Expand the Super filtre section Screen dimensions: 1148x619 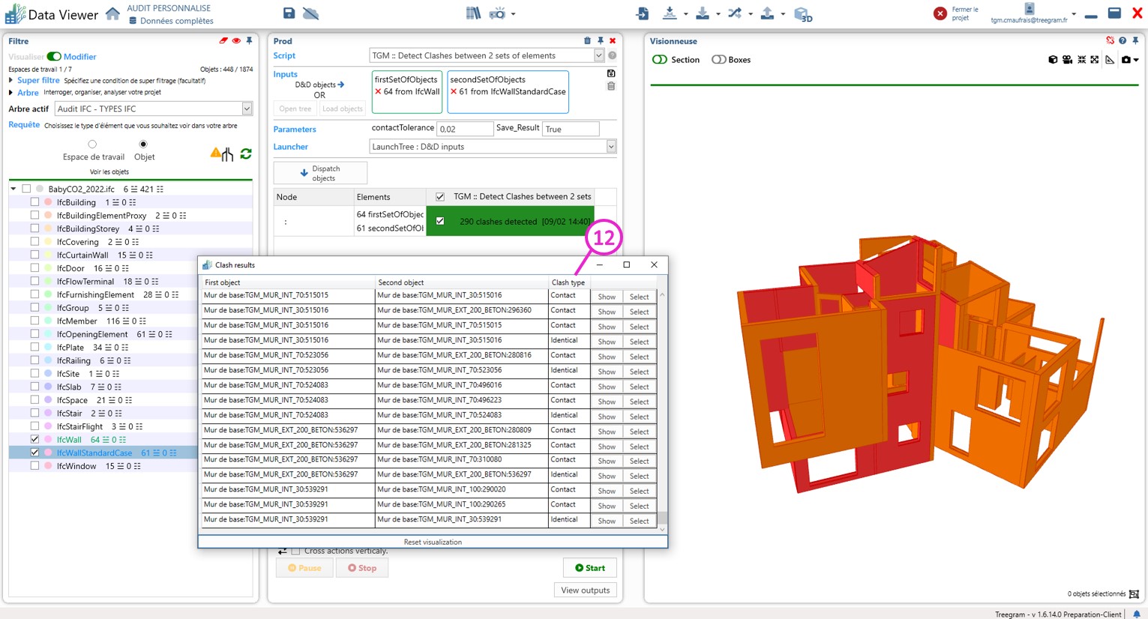coord(11,80)
